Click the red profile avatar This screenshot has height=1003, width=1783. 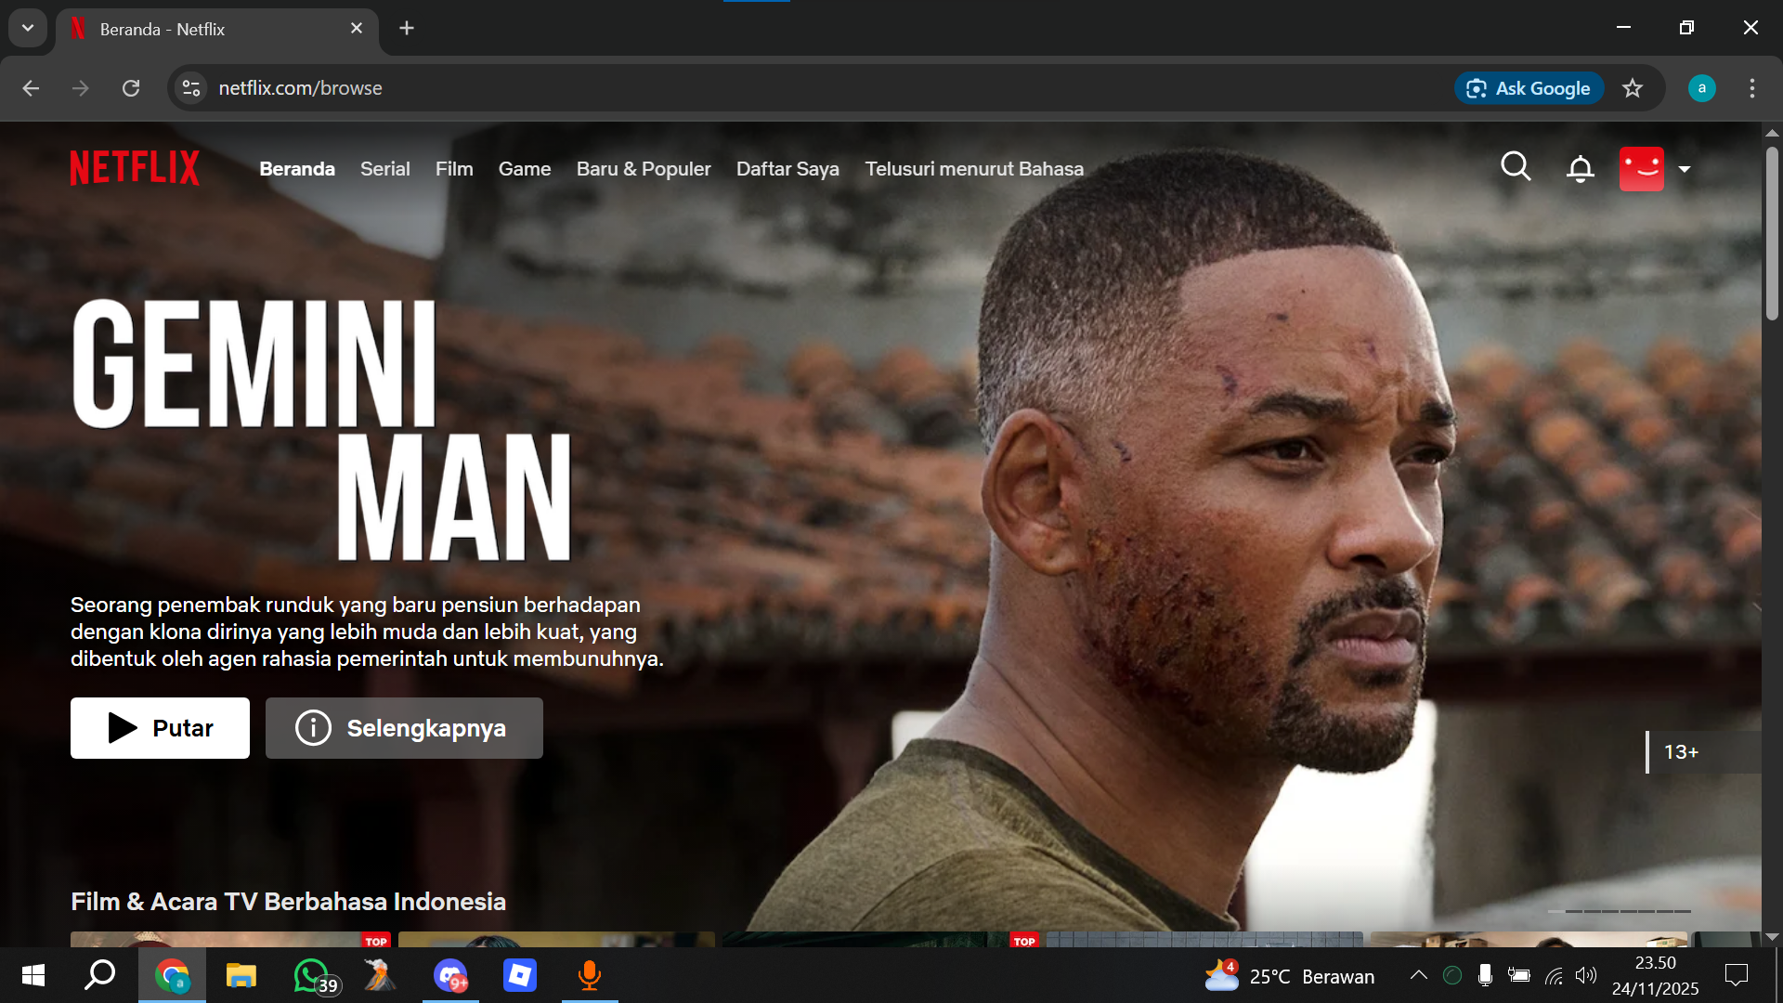click(x=1641, y=169)
